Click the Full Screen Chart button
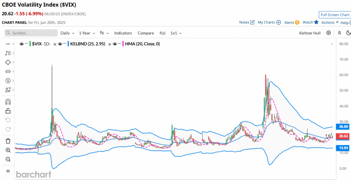Viewport: 351px width, 180px height. 334,15
